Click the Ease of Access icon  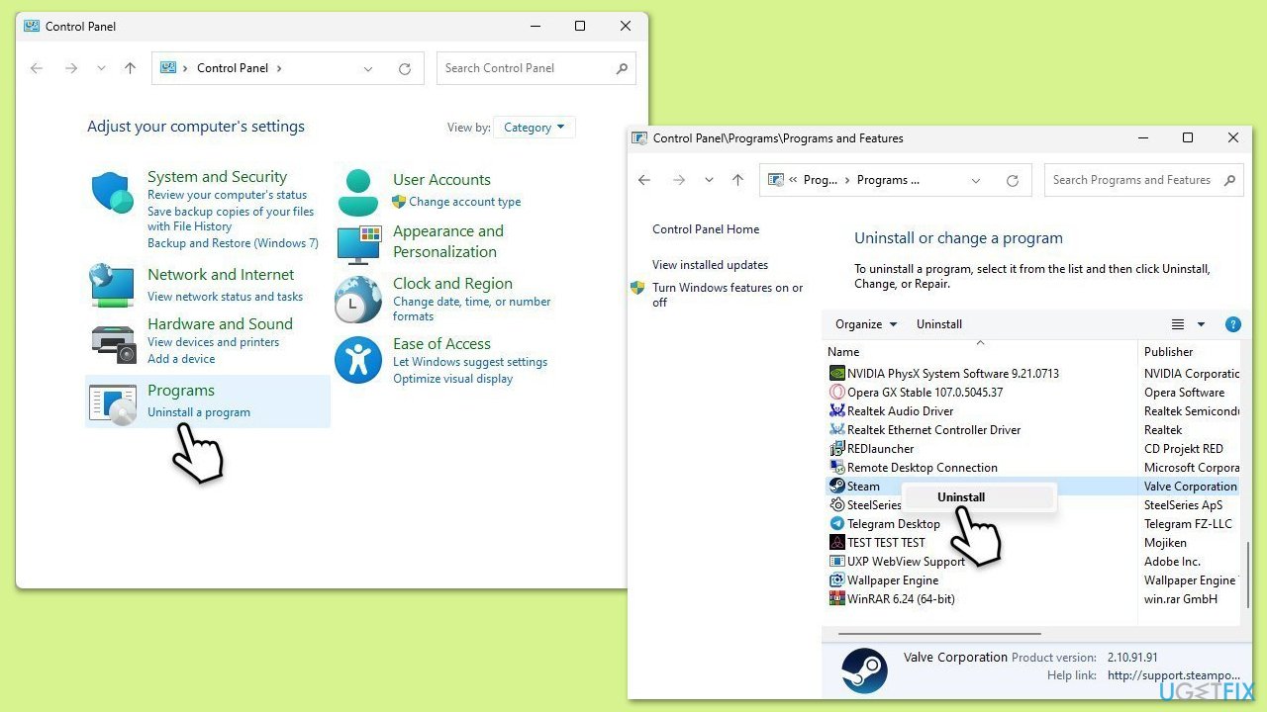pos(357,360)
